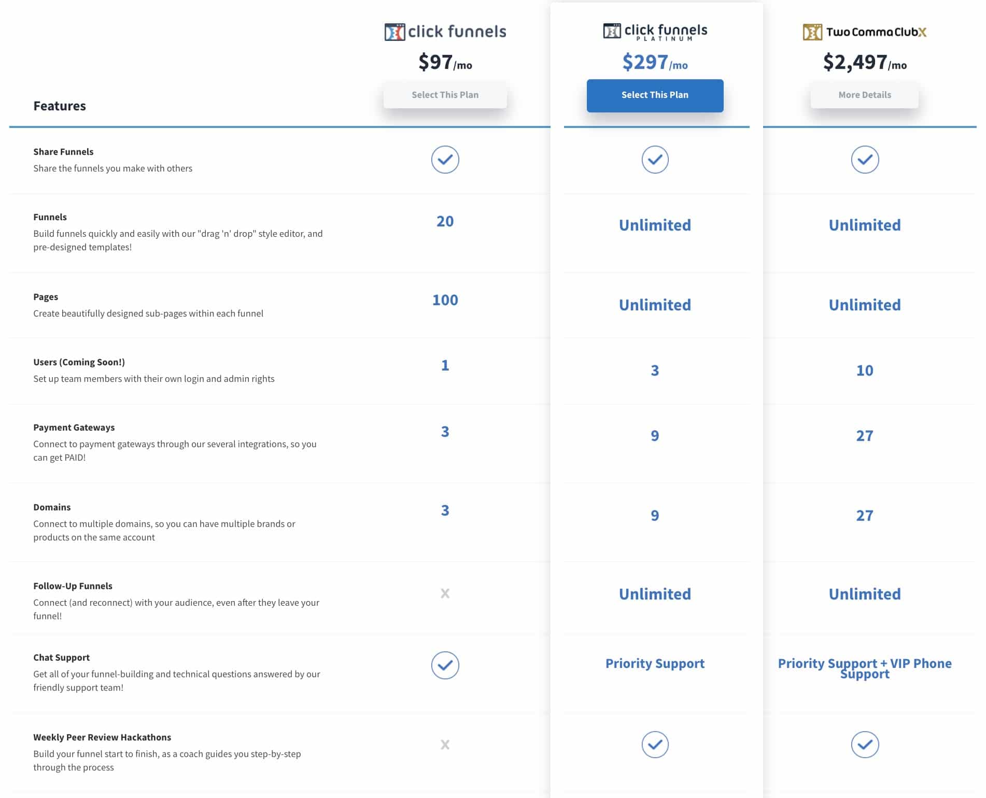This screenshot has height=798, width=986.
Task: Click Unlimited funnels value in Platinum column
Action: coord(655,225)
